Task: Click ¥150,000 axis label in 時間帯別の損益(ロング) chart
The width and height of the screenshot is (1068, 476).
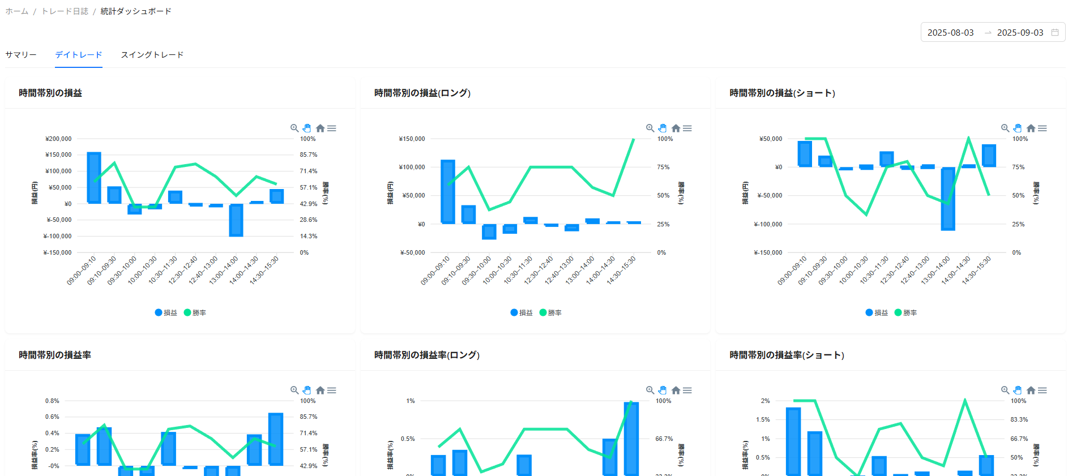Action: pos(412,139)
